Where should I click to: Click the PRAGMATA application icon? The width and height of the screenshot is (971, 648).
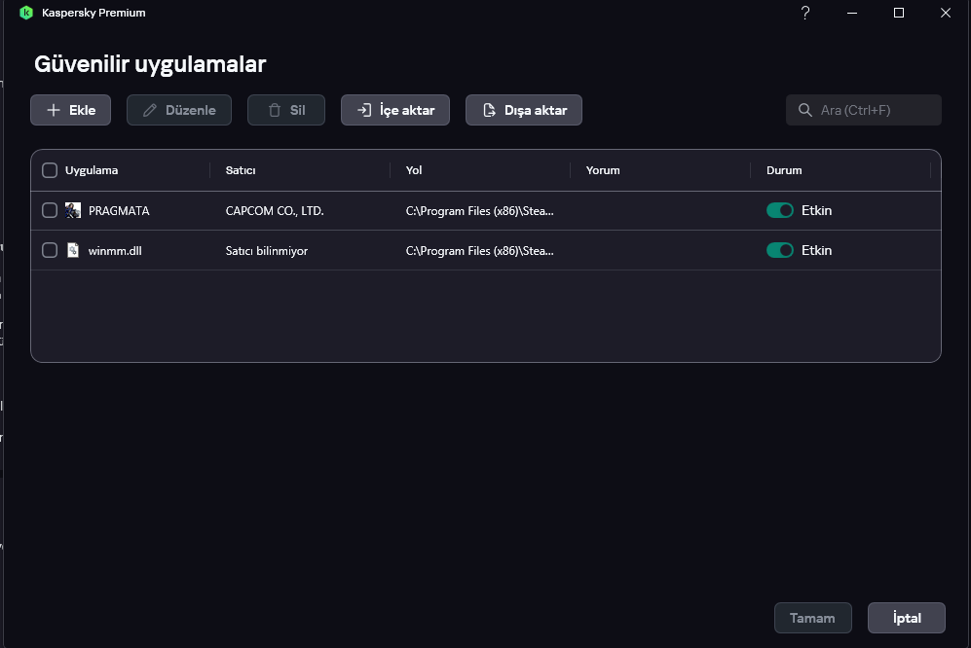click(x=73, y=210)
